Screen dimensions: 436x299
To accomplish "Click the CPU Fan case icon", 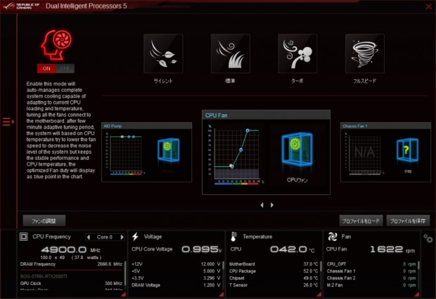I will click(x=297, y=149).
